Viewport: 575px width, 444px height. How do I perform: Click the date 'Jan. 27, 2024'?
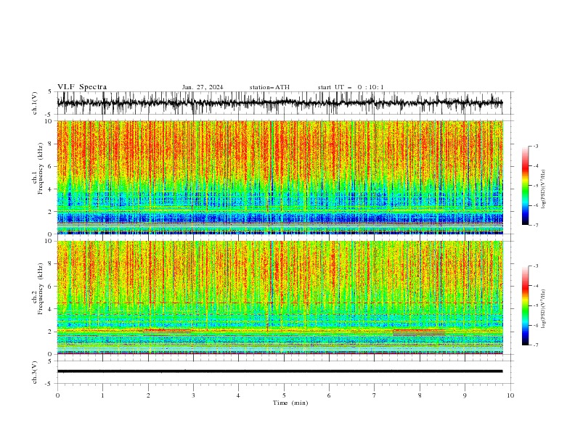pyautogui.click(x=203, y=87)
